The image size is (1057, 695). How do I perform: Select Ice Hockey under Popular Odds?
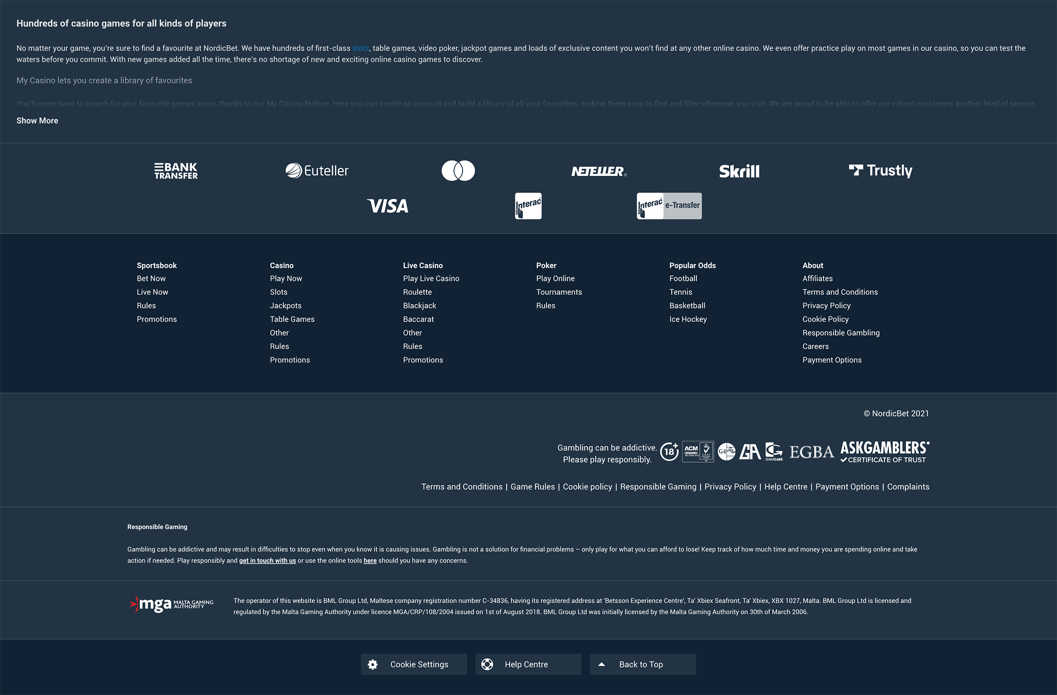pos(688,319)
